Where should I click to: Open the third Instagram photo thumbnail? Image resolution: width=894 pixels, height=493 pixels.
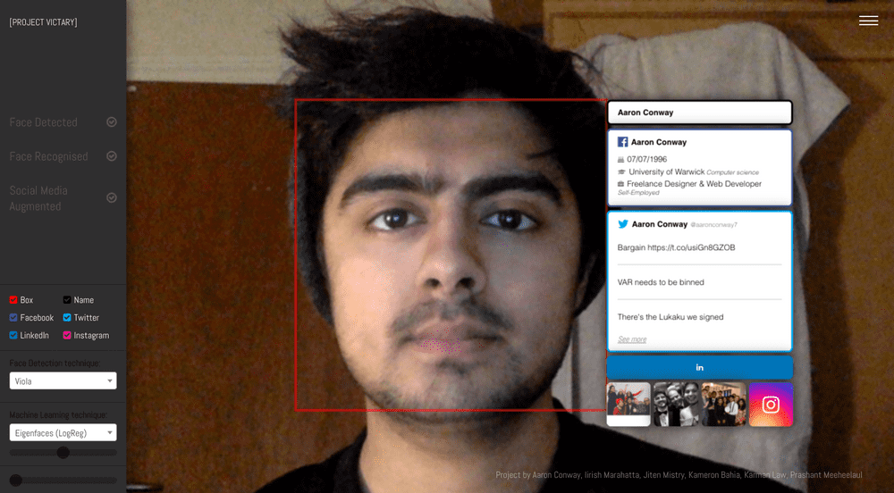(723, 405)
